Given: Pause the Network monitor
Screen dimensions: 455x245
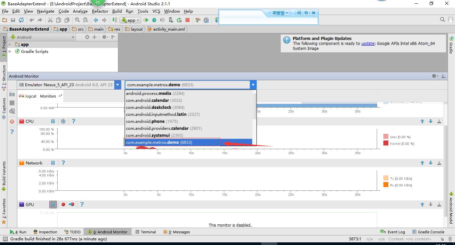Looking at the screenshot, I should coord(53,163).
